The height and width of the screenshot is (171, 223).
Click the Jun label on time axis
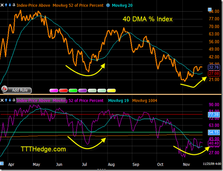point(59,165)
